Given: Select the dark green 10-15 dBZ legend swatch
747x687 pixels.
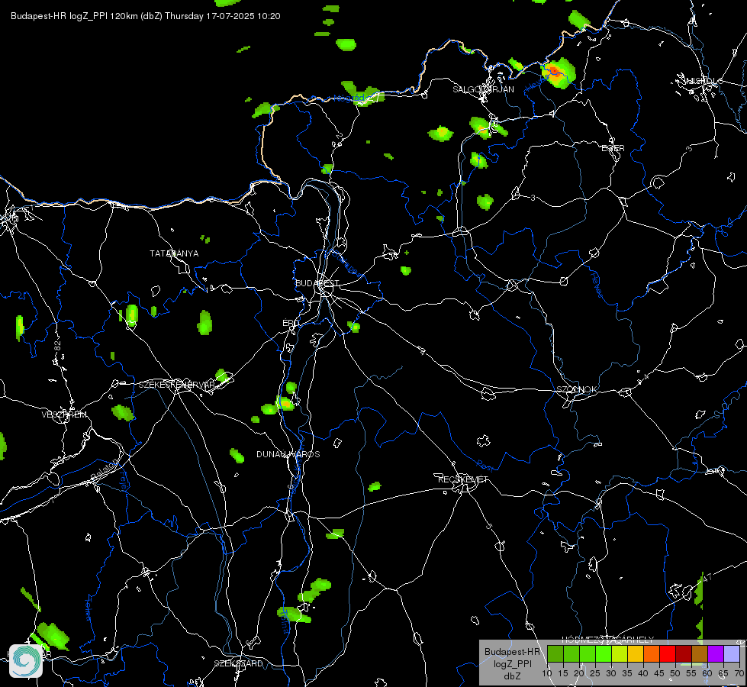Looking at the screenshot, I should pyautogui.click(x=555, y=653).
